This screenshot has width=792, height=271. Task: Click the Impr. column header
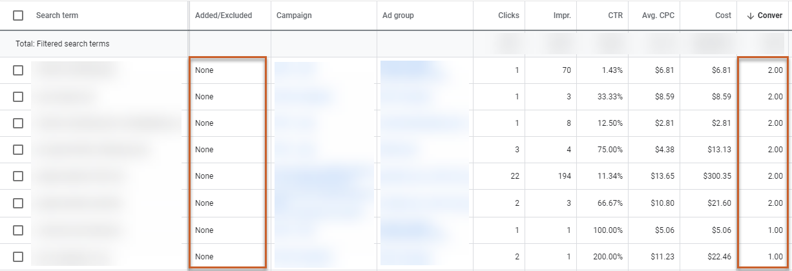pos(562,15)
